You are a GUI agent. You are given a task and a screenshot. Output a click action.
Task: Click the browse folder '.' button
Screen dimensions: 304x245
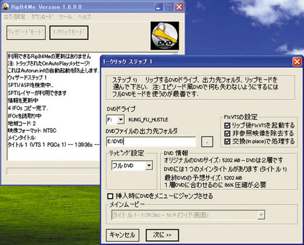tap(207, 142)
